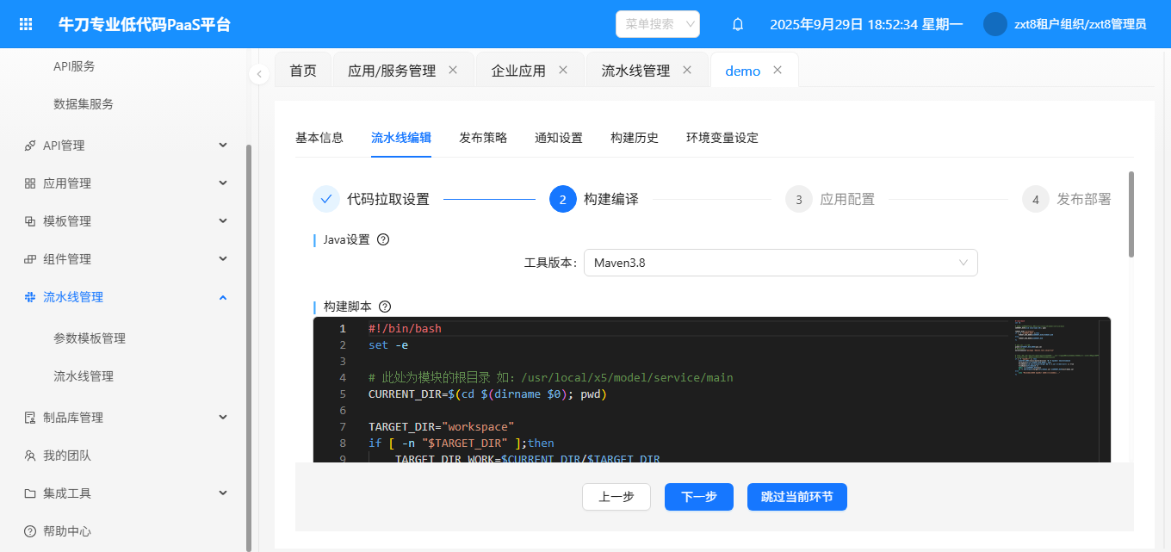The image size is (1171, 552).
Task: Close the 流水线管理 tab
Action: (x=687, y=70)
